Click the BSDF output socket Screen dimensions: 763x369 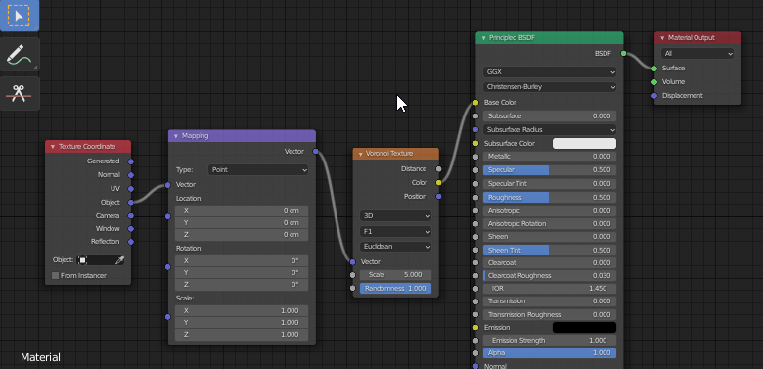pos(623,53)
